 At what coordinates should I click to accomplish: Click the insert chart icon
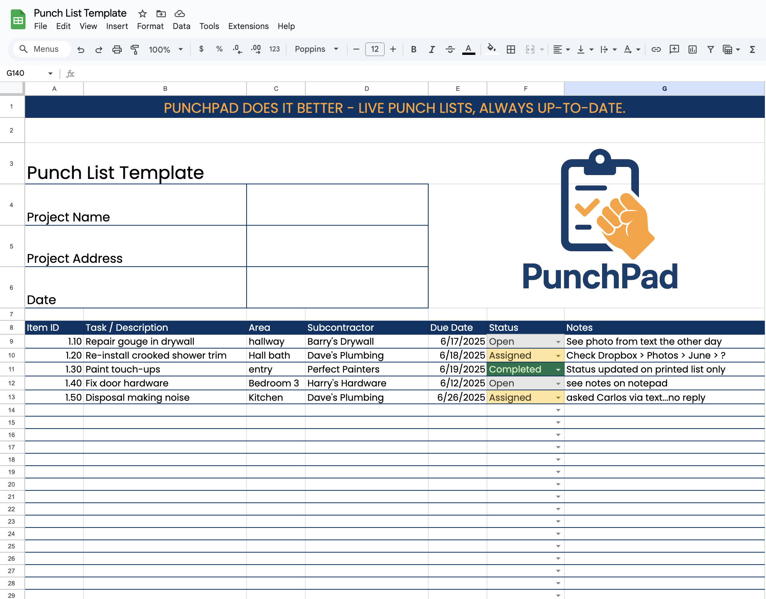[692, 49]
